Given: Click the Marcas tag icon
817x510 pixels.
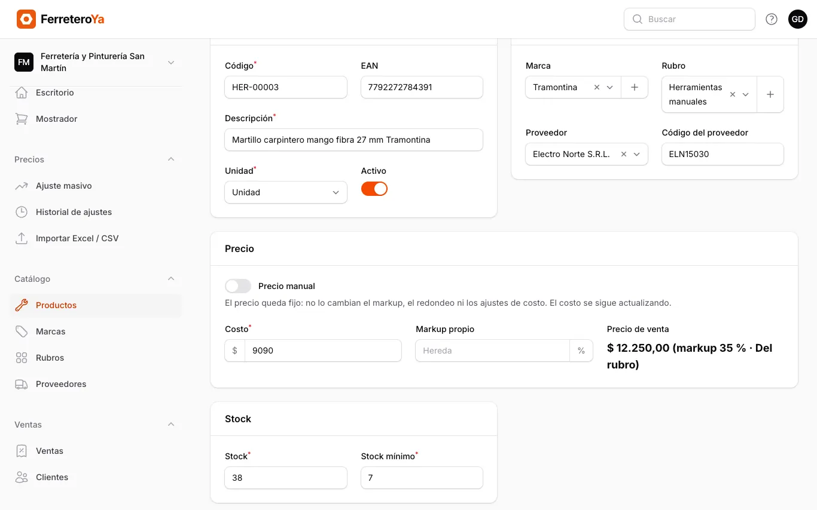Looking at the screenshot, I should coord(22,331).
